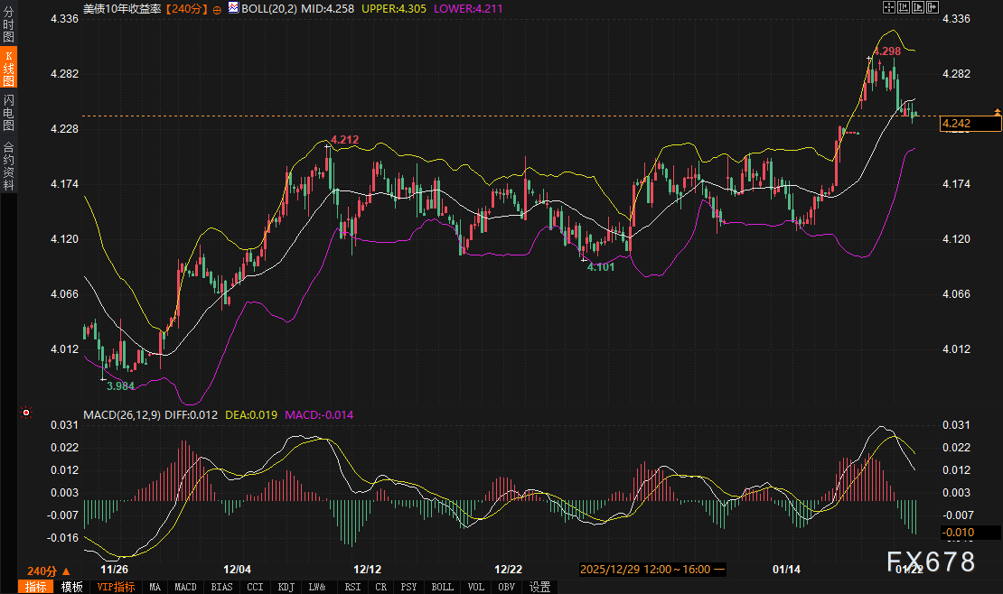Select the KDJ indicator
The width and height of the screenshot is (1003, 594).
286,587
